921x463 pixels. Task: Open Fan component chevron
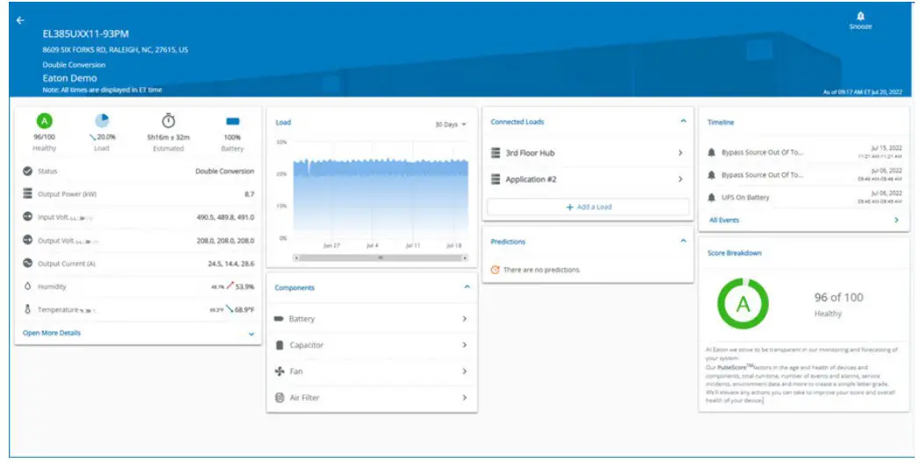[x=465, y=372]
